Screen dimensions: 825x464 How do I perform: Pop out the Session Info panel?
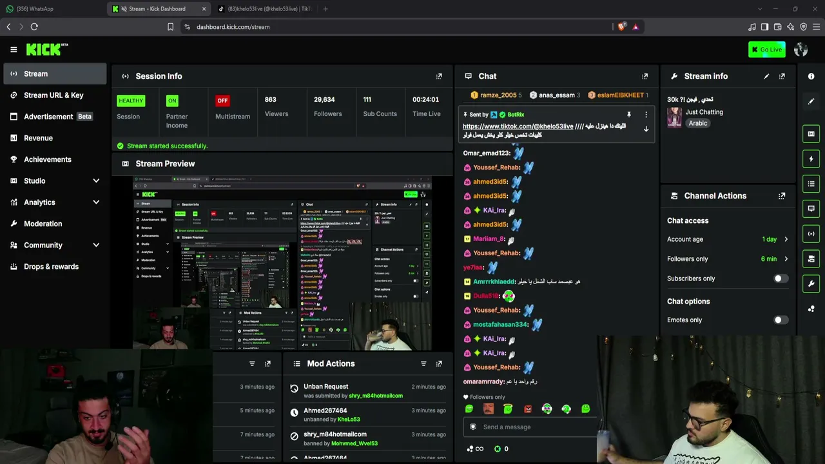click(x=439, y=76)
